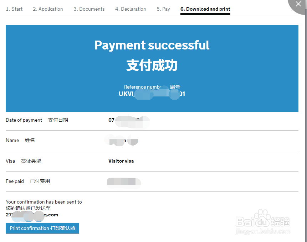Click the Name 姓名 label
This screenshot has height=242, width=307.
pyautogui.click(x=20, y=140)
